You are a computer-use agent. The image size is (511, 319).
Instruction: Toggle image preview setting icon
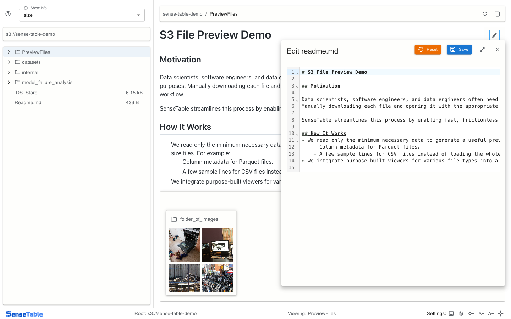[x=451, y=314]
